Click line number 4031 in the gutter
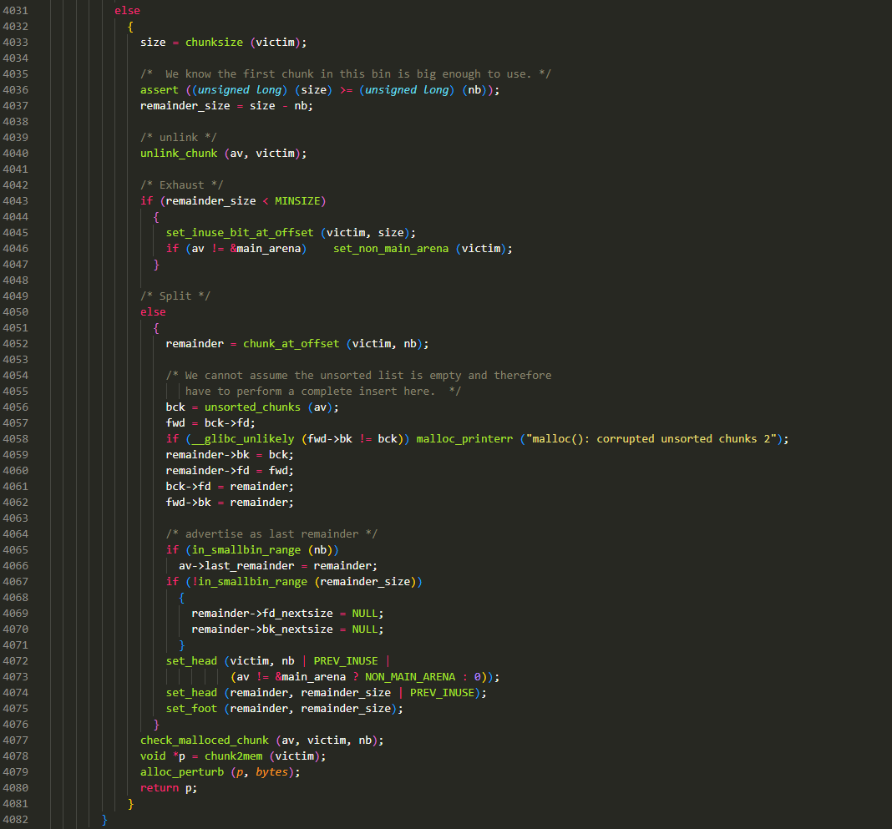 [15, 11]
